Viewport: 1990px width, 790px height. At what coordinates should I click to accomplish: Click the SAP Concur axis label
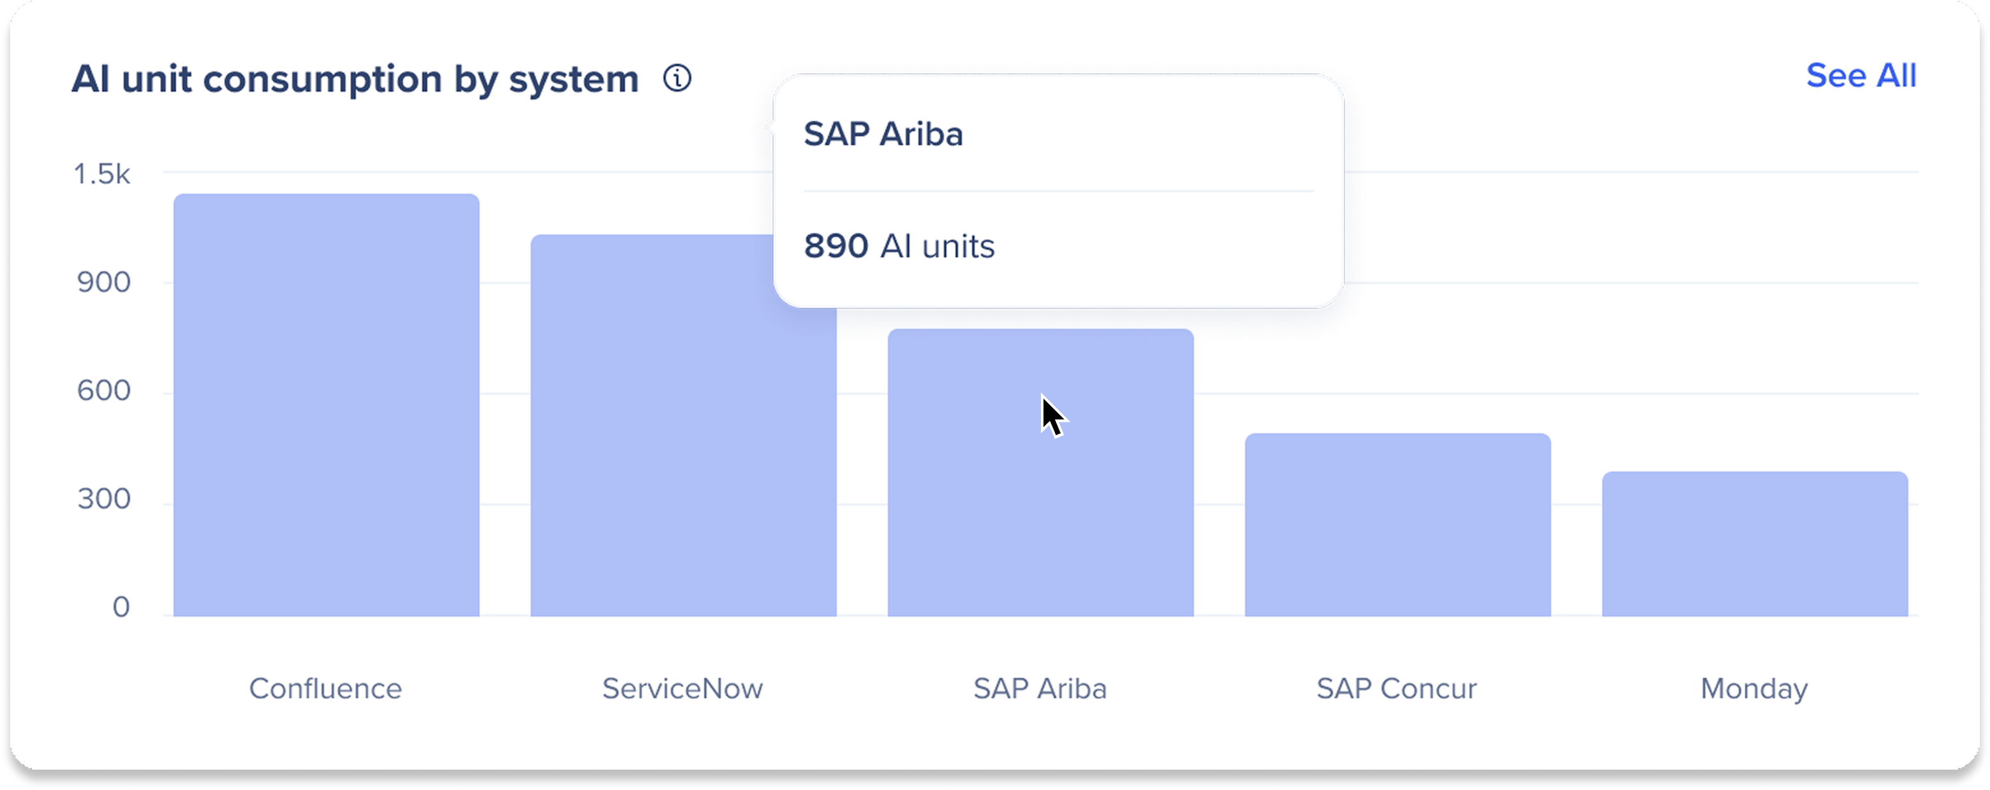1396,688
